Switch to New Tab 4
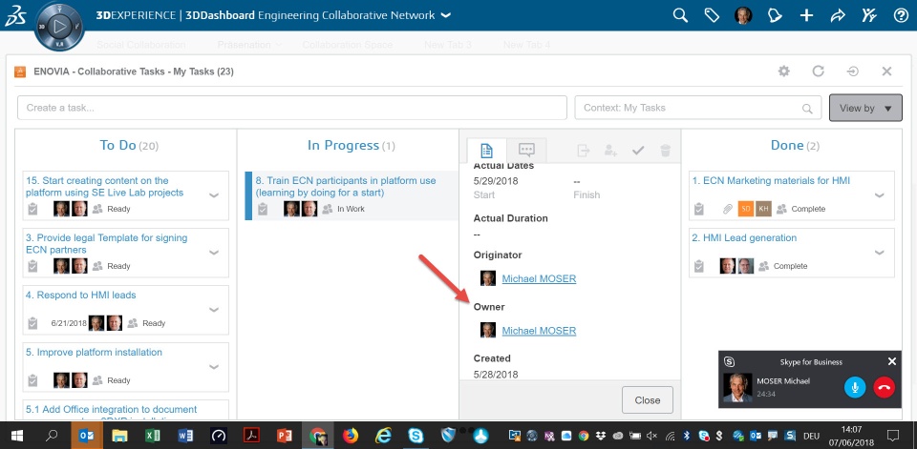This screenshot has width=917, height=449. coord(527,45)
